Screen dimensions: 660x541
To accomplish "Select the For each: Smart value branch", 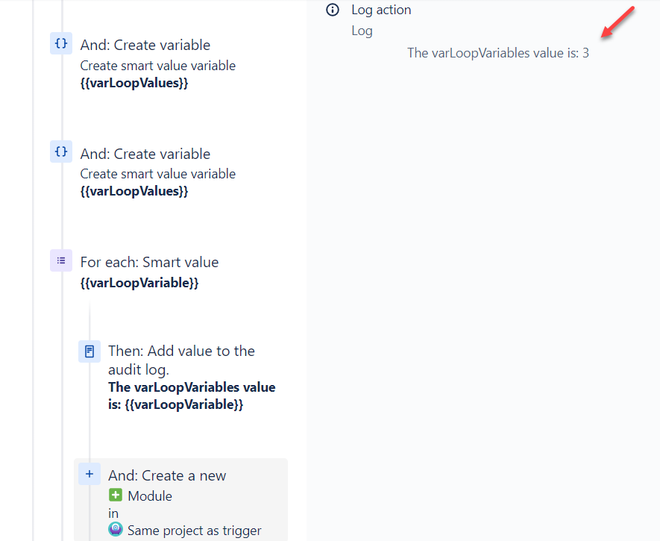I will click(x=149, y=262).
